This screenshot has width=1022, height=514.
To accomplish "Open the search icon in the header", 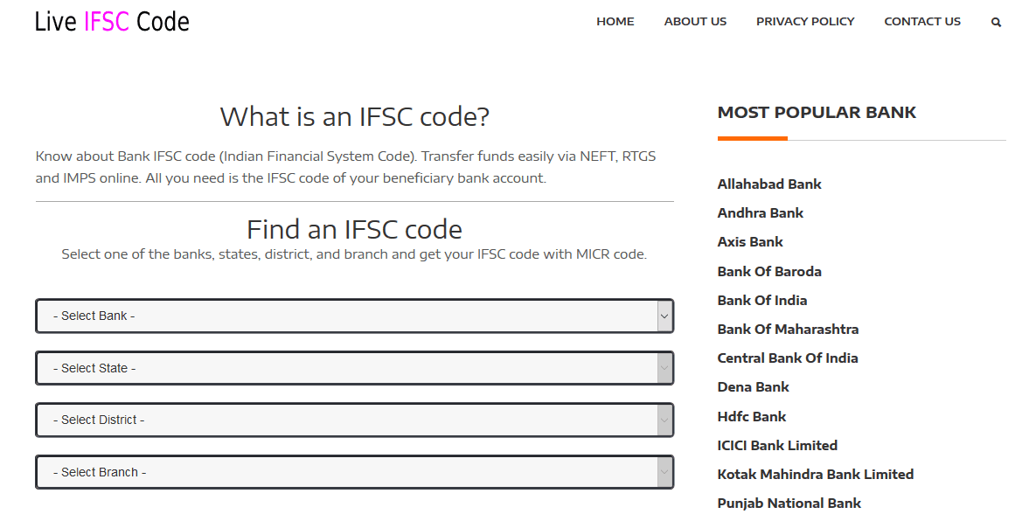I will coord(996,21).
